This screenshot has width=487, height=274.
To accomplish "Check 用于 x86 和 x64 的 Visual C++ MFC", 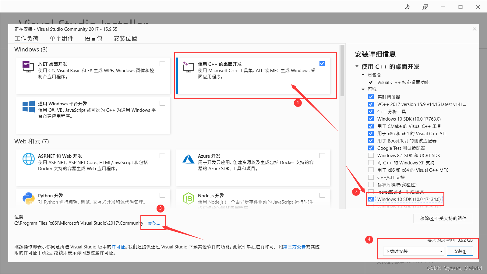I will (x=371, y=170).
